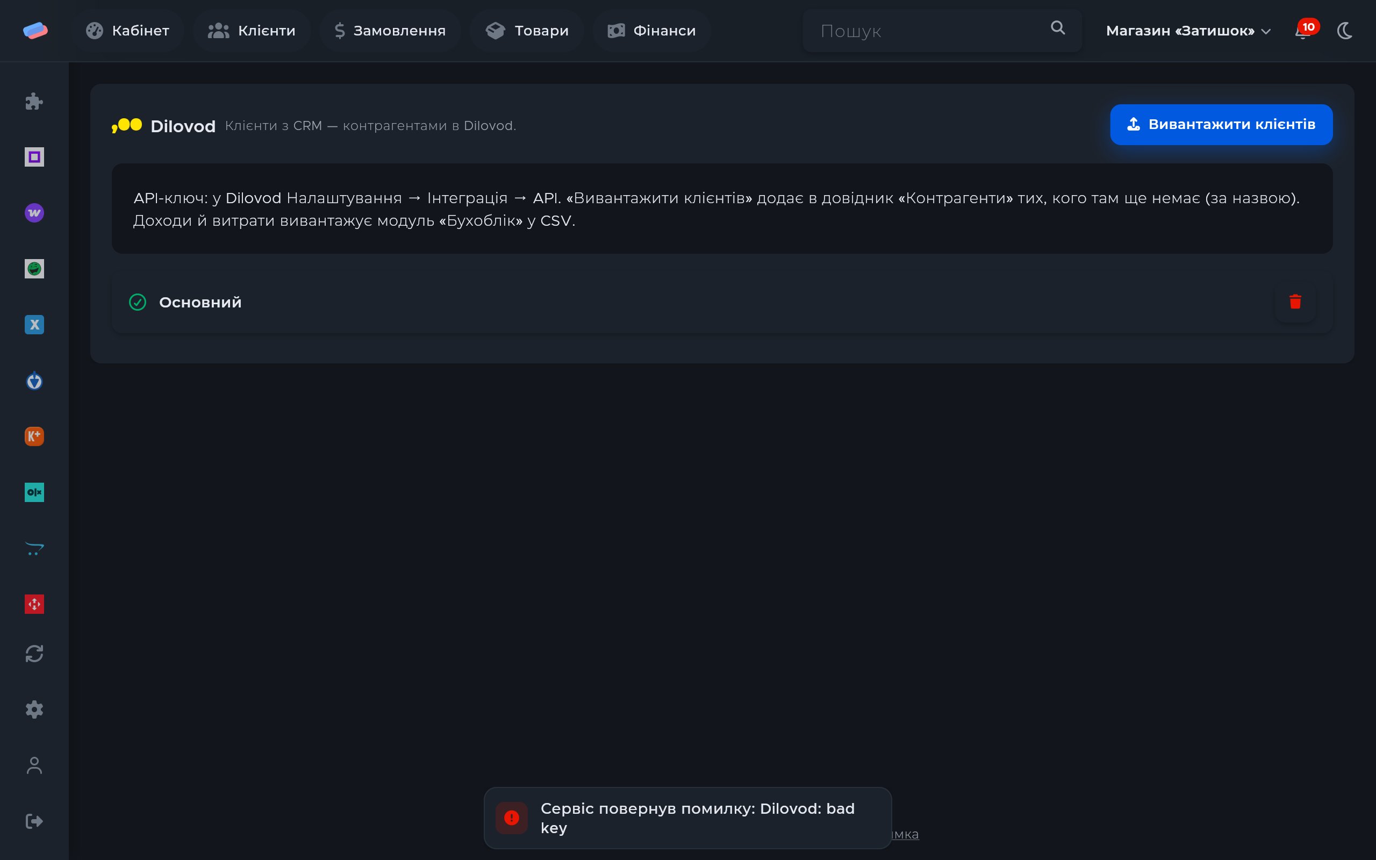Click the Dilovod heading logo
Viewport: 1376px width, 860px height.
click(x=127, y=125)
